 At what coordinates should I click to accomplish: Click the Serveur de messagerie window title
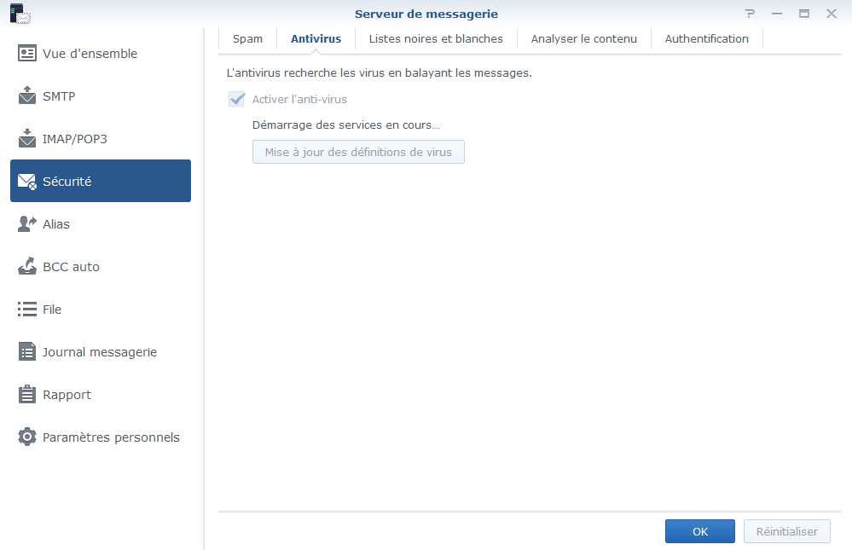point(426,14)
